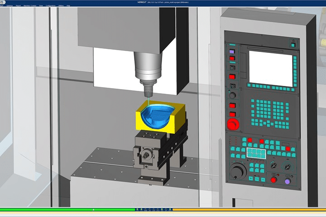Open the Machine / Control menu

pyautogui.click(x=30, y=5)
